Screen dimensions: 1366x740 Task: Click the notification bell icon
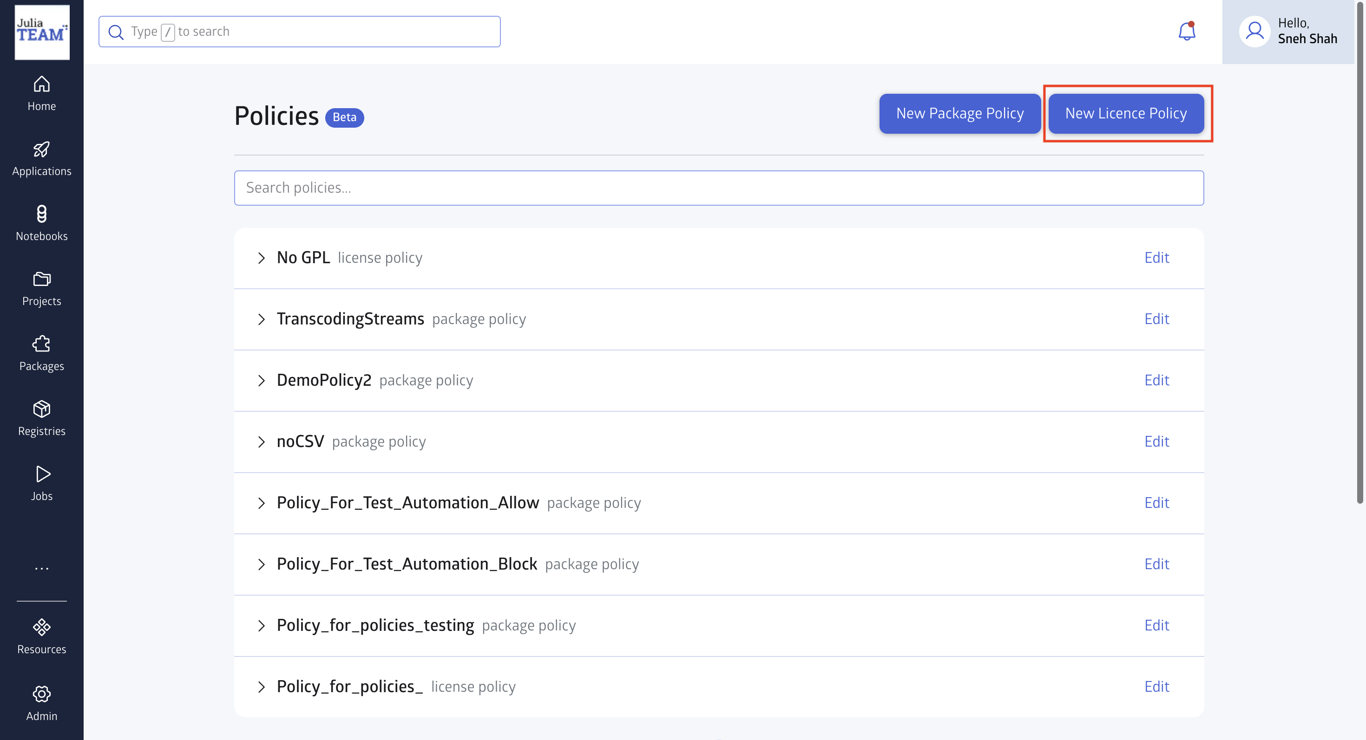point(1186,32)
